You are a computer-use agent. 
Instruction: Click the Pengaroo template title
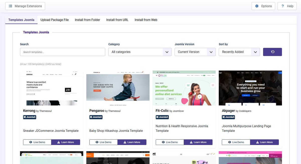click(97, 110)
